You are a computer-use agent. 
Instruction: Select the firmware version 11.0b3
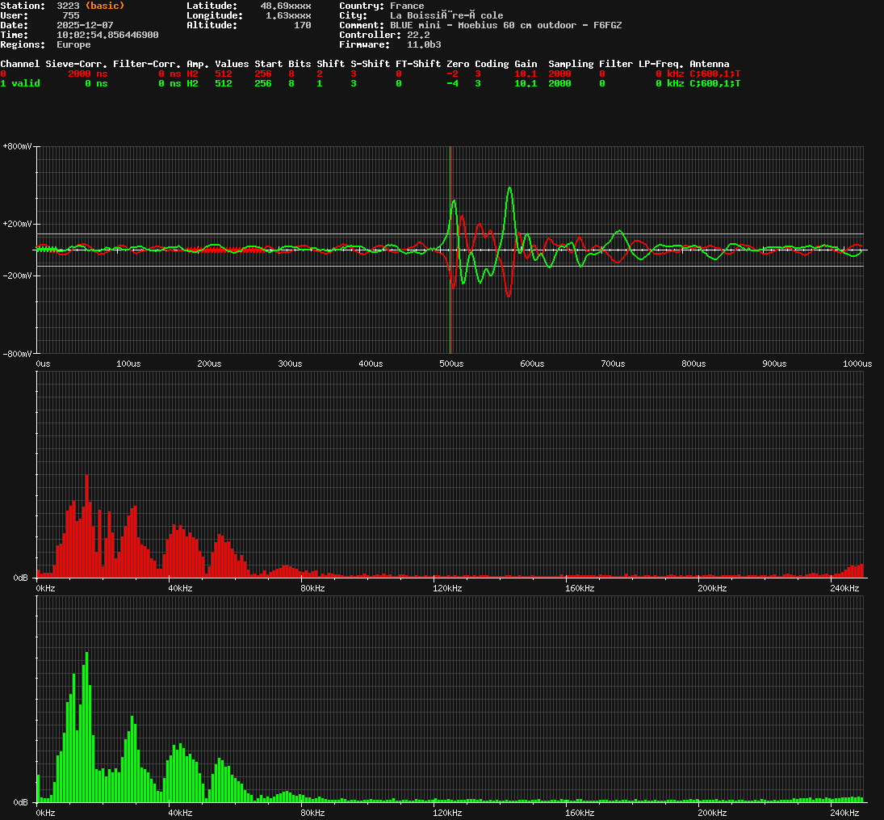[x=424, y=44]
